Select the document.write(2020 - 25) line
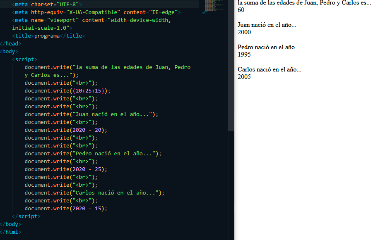 [x=66, y=169]
